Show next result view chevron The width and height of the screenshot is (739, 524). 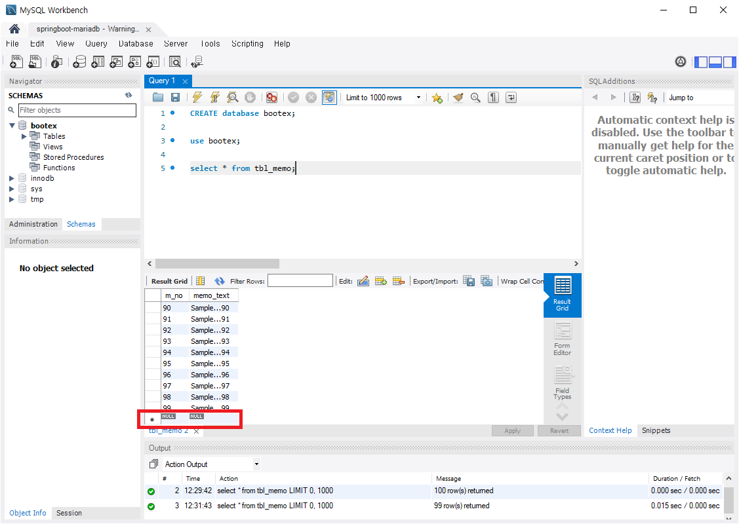tap(562, 416)
